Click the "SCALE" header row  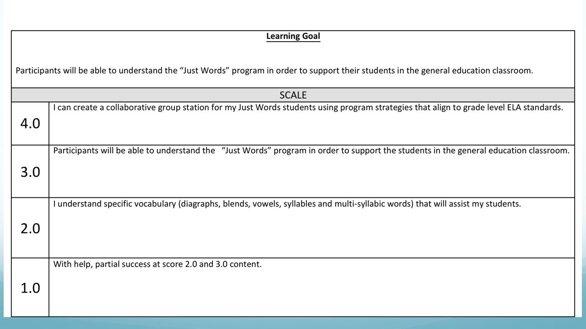[293, 95]
